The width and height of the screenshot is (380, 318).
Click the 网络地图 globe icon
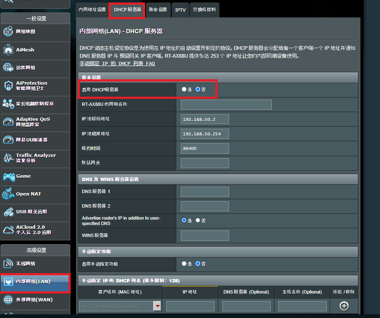8,32
